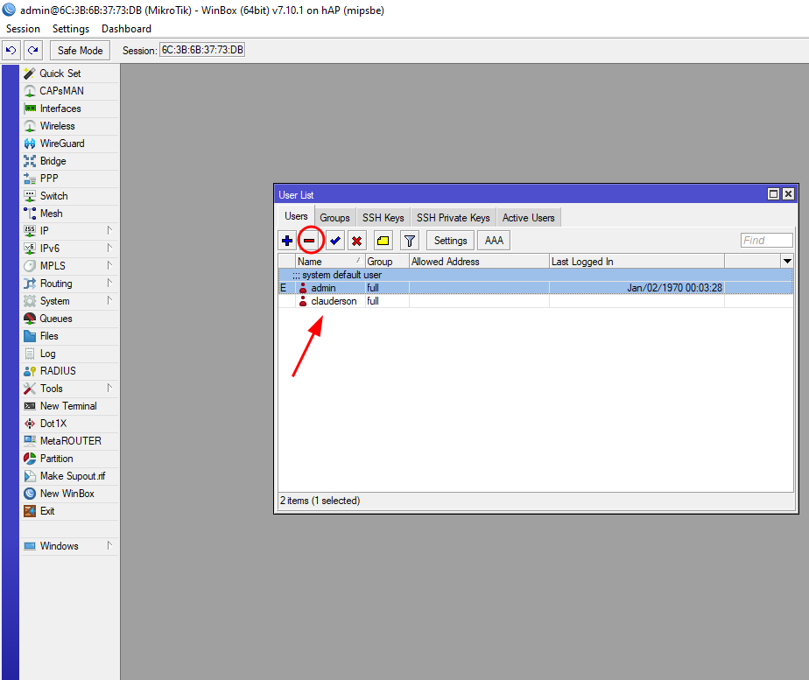Select the clauderson user row
Screen dimensions: 809x680
tap(334, 301)
